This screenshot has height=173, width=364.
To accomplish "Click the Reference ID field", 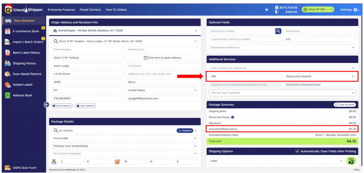I will pos(162,50).
